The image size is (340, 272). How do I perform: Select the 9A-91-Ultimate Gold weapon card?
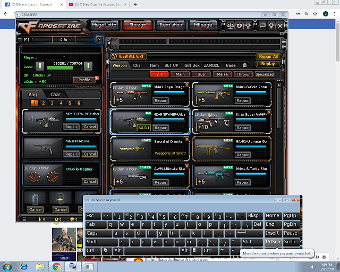232,149
